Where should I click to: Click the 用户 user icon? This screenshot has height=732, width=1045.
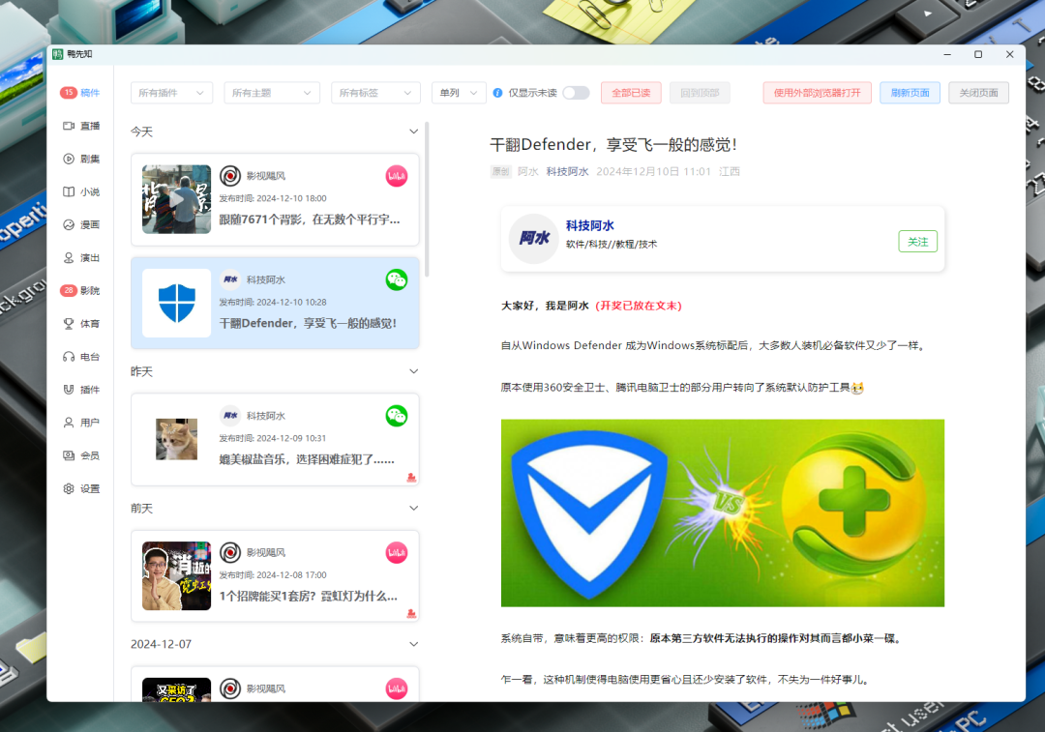(x=69, y=423)
